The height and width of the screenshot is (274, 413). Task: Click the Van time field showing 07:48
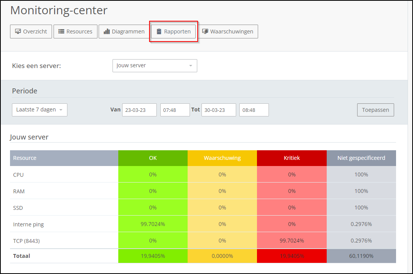tap(175, 110)
